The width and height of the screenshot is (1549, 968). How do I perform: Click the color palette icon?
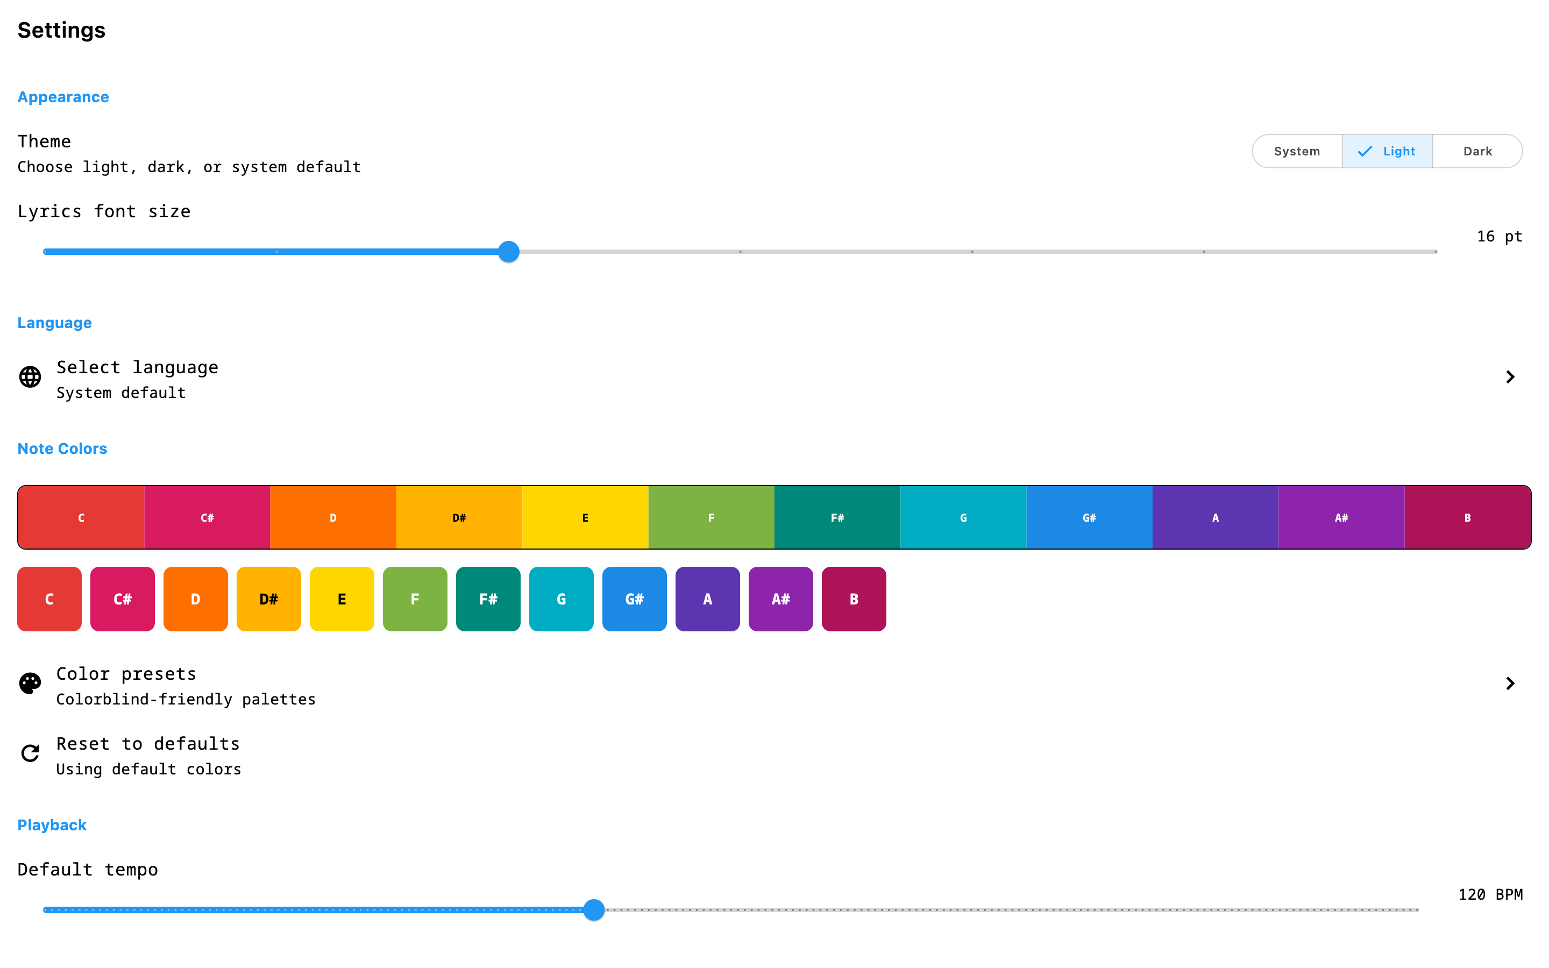30,683
